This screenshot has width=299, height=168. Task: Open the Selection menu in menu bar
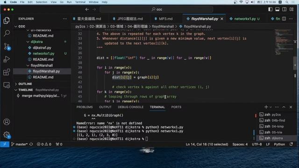coord(42,2)
